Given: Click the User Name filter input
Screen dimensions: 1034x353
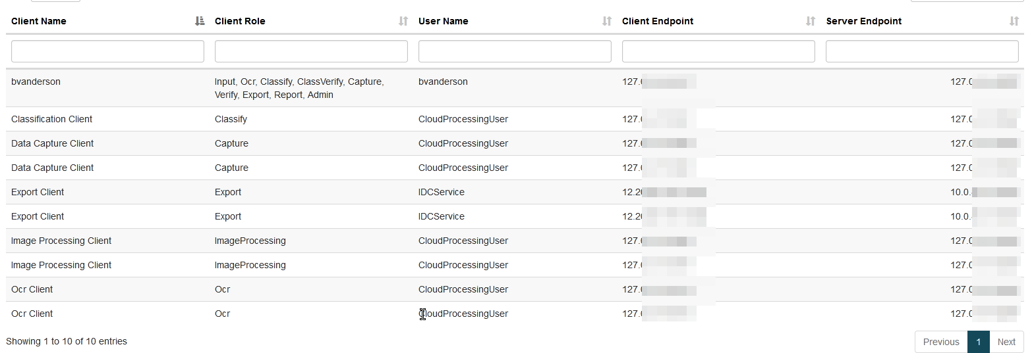Looking at the screenshot, I should click(515, 51).
